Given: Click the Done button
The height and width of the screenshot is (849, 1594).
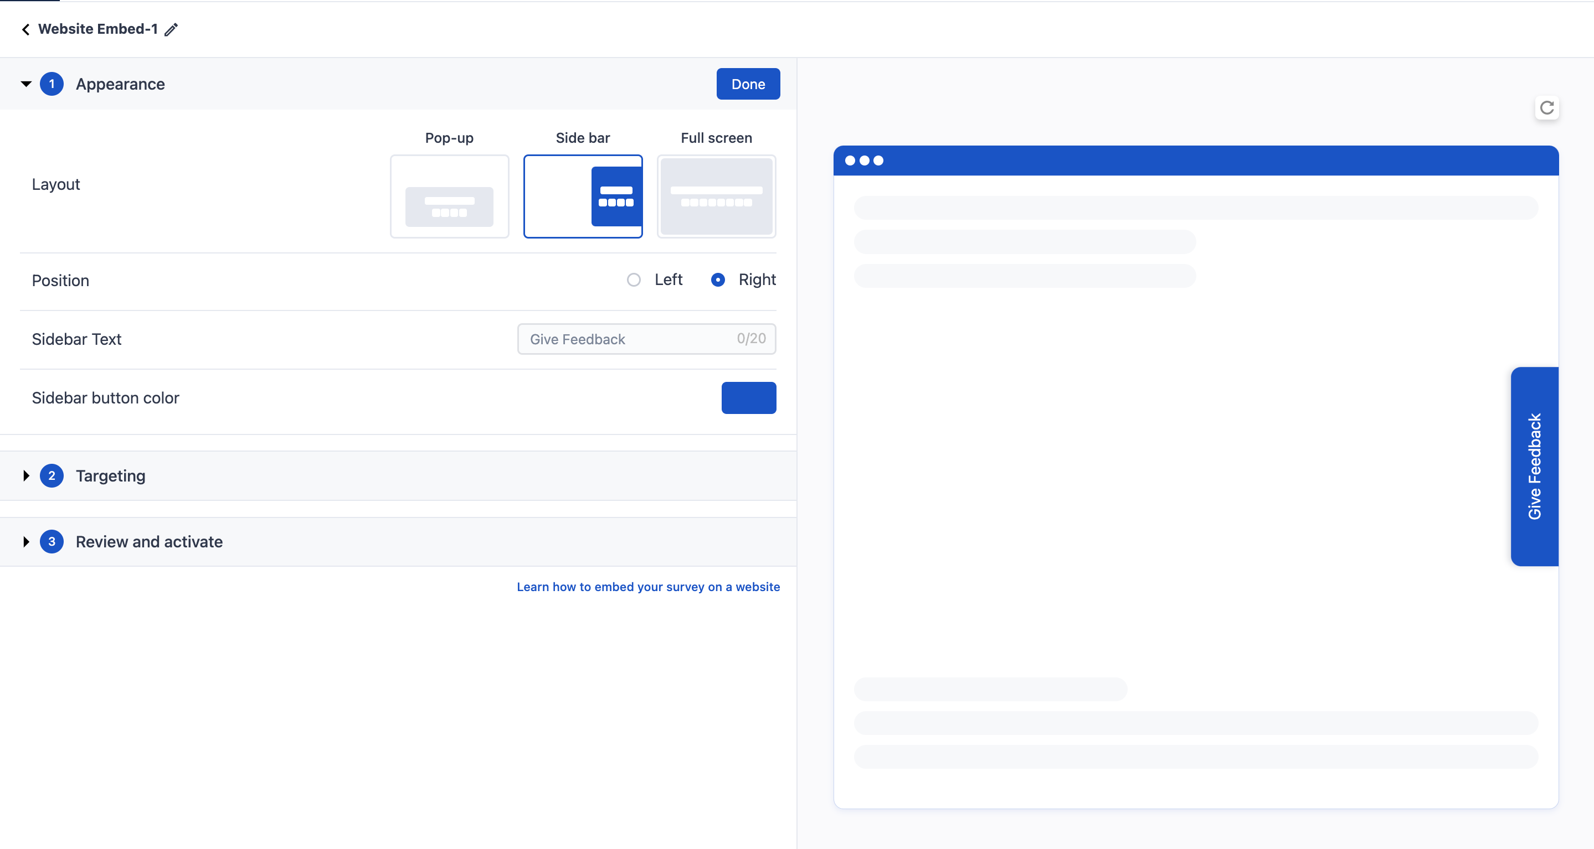Looking at the screenshot, I should pos(748,84).
